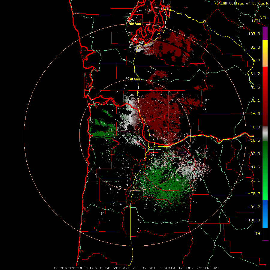Viewport: 270px width, 270px height.
Task: Click the -109.8 scale value
Action: click(253, 220)
